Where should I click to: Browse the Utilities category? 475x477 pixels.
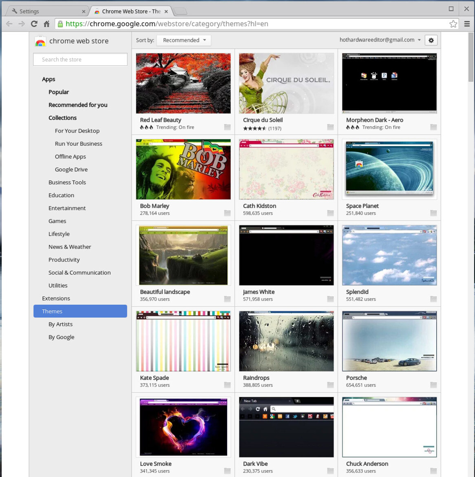click(58, 285)
